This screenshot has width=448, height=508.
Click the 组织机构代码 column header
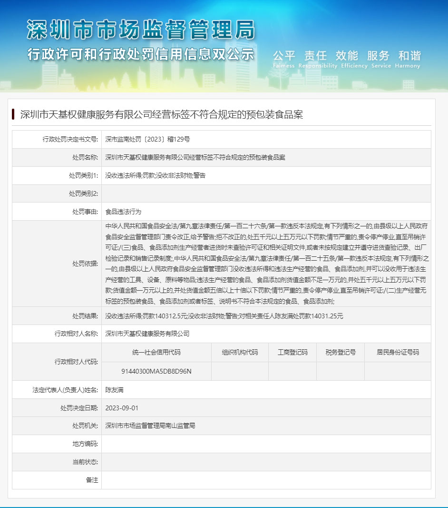(x=240, y=353)
